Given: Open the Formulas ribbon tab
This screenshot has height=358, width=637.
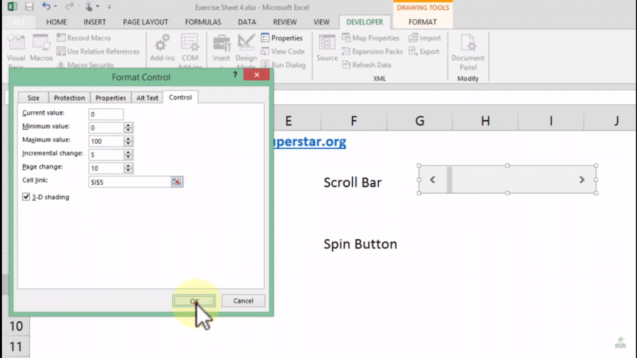Looking at the screenshot, I should pyautogui.click(x=203, y=22).
